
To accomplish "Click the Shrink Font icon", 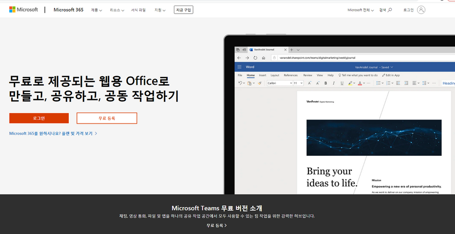I will 318,83.
